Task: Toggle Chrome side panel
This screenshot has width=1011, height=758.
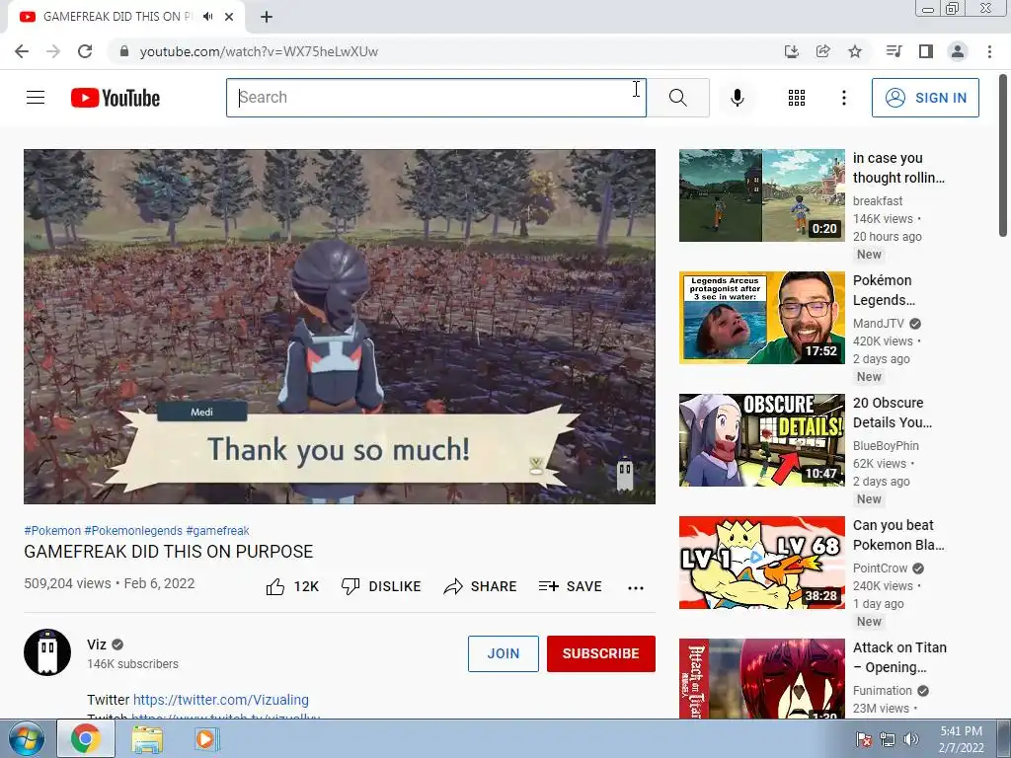Action: [926, 51]
